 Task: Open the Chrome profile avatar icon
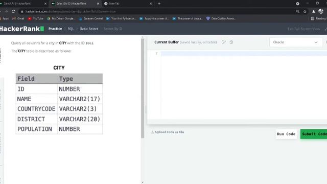(321, 11)
